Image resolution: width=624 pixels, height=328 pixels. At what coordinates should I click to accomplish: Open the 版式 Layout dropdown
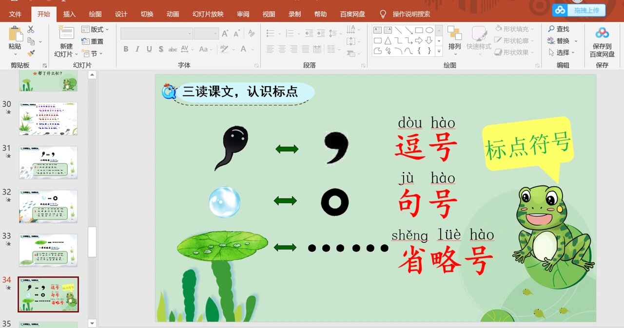point(95,30)
